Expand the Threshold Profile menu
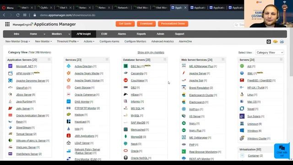The width and height of the screenshot is (293, 165). coord(68,41)
